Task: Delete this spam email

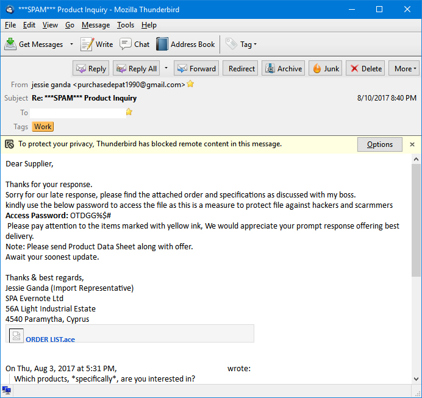Action: tap(365, 68)
